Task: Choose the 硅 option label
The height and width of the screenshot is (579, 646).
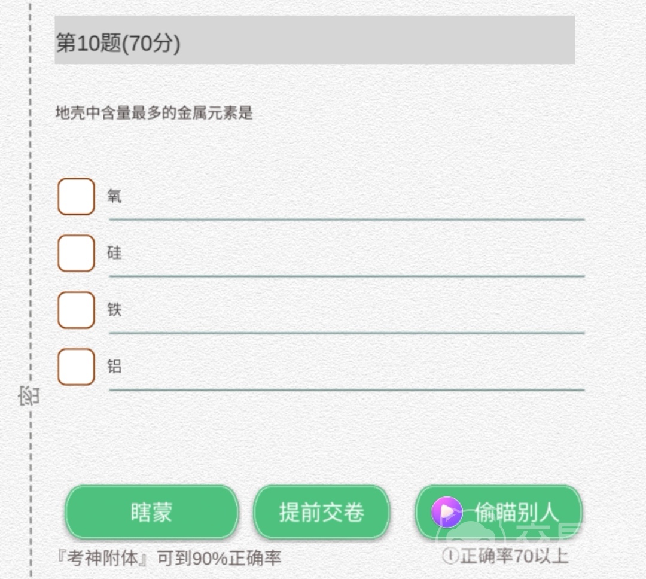Action: (114, 253)
